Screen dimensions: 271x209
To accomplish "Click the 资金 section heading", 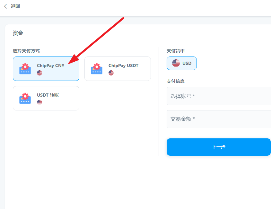I will pyautogui.click(x=18, y=33).
